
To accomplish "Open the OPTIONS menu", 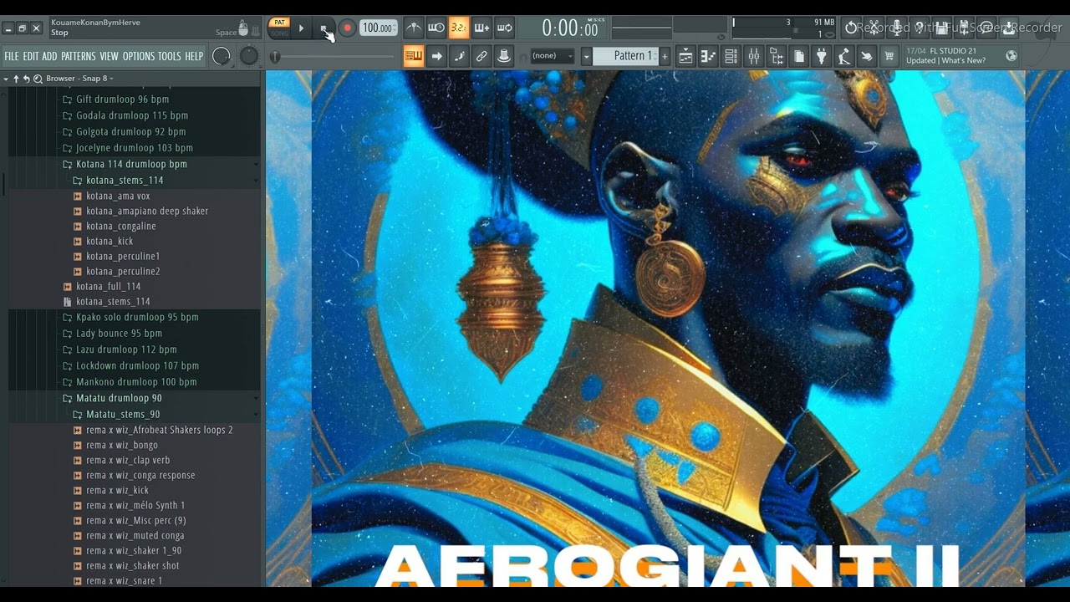I will pyautogui.click(x=139, y=56).
